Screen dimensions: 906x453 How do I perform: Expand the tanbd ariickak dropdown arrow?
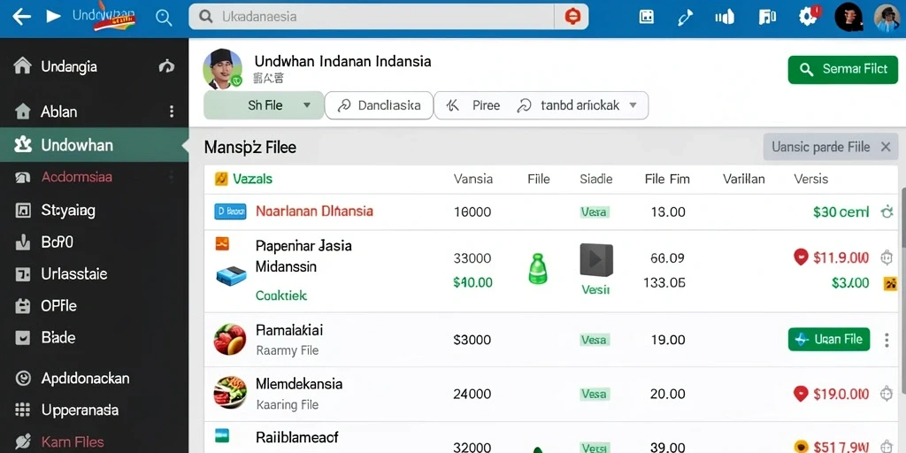pyautogui.click(x=633, y=105)
